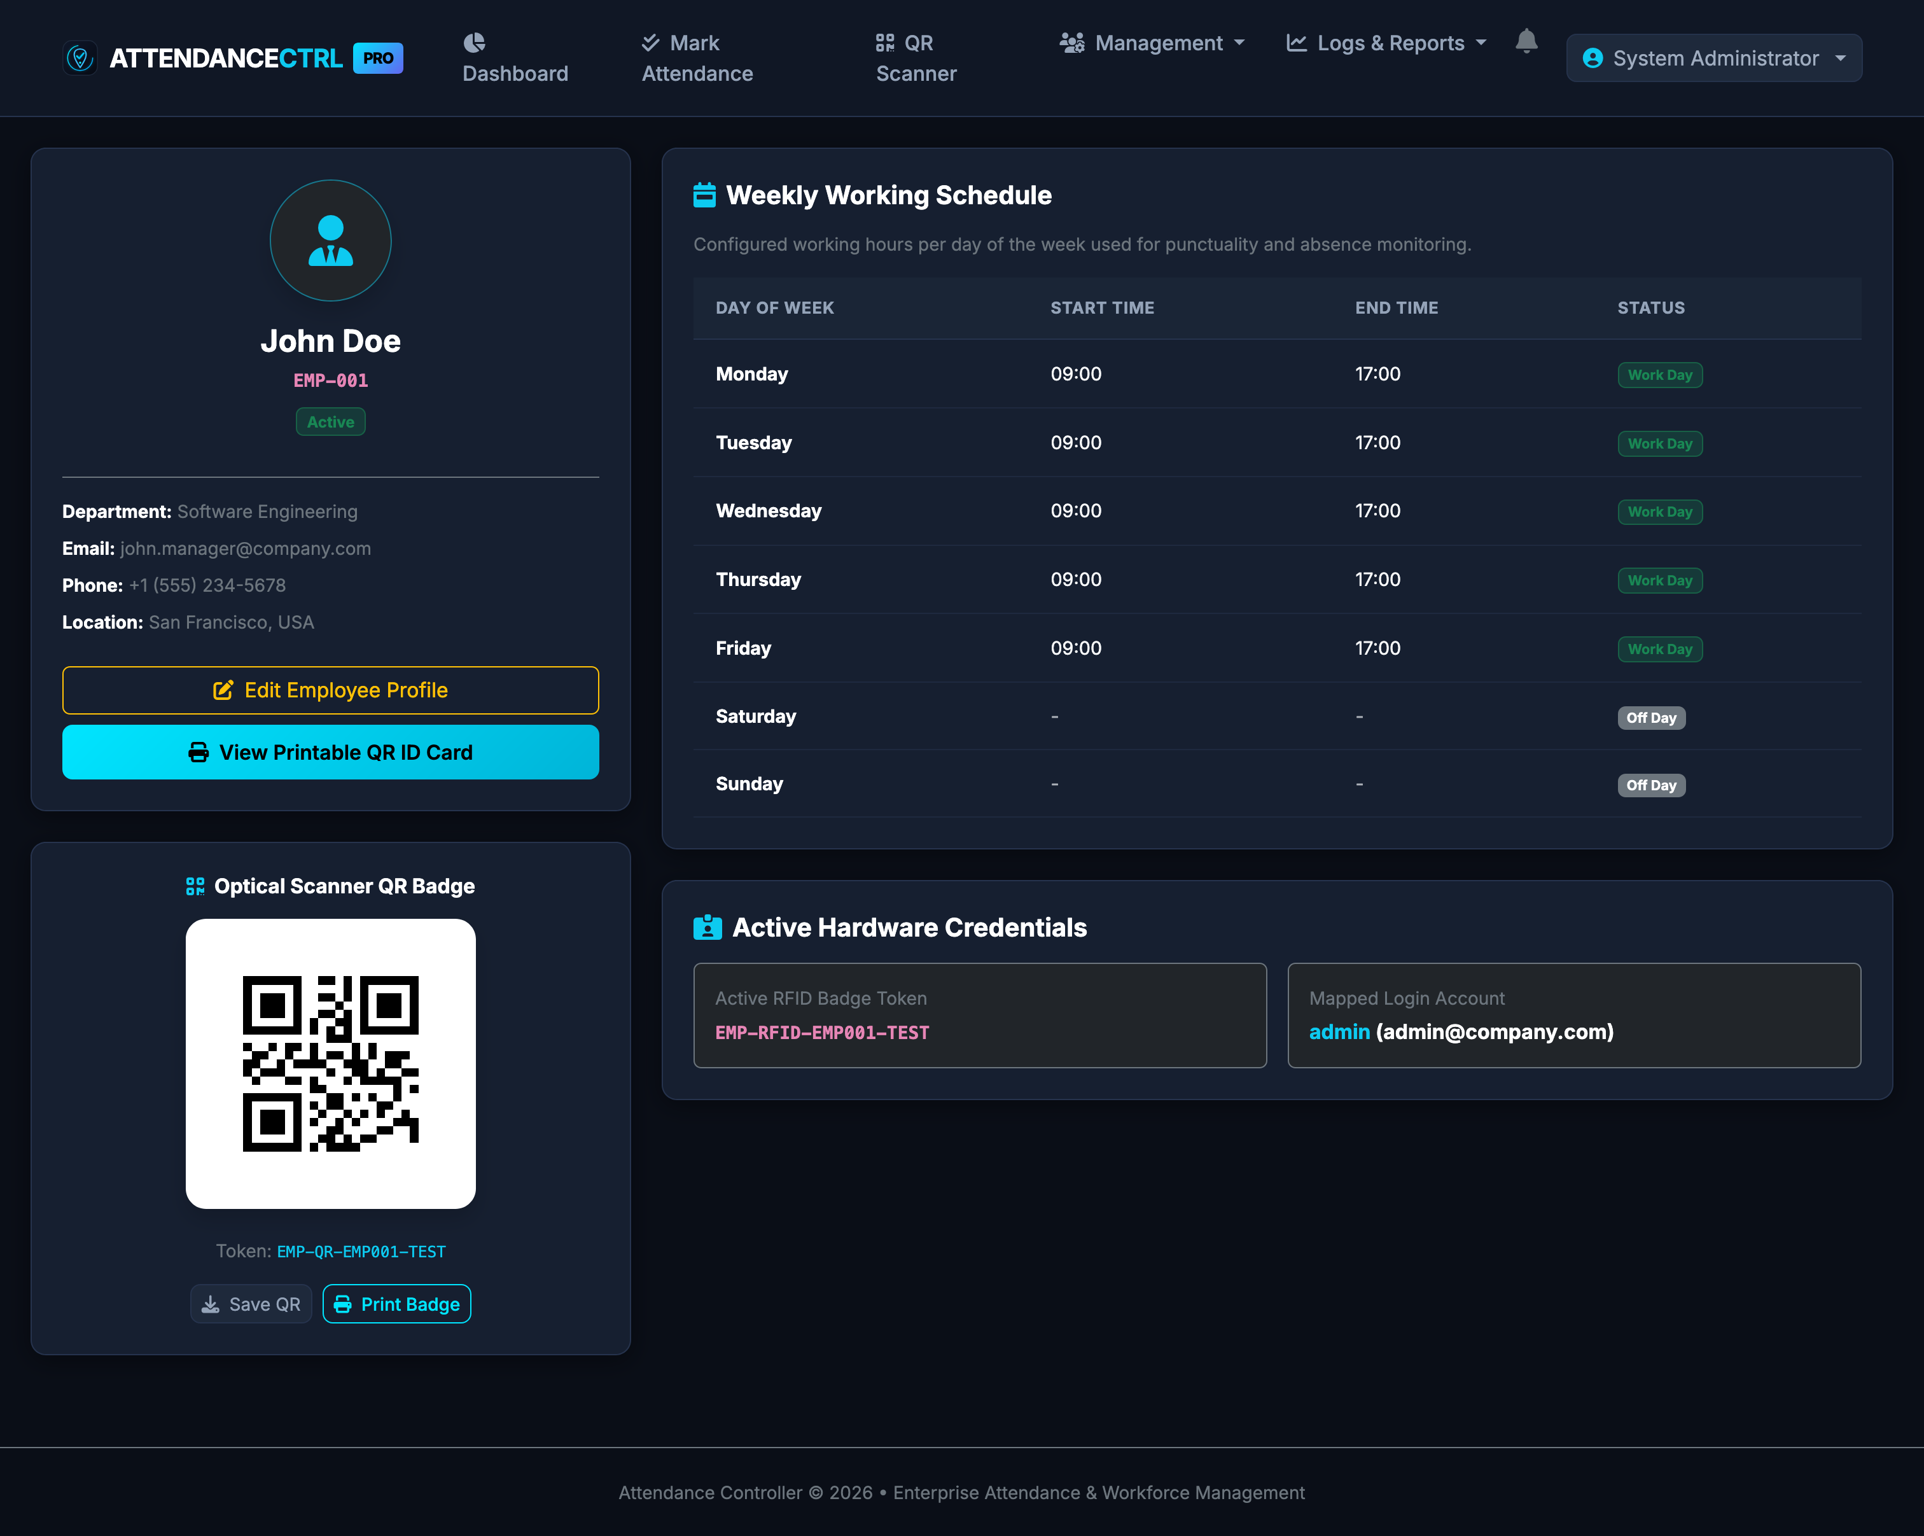The height and width of the screenshot is (1536, 1924).
Task: Click the ATTENDANCECTRL brand name
Action: (x=226, y=58)
